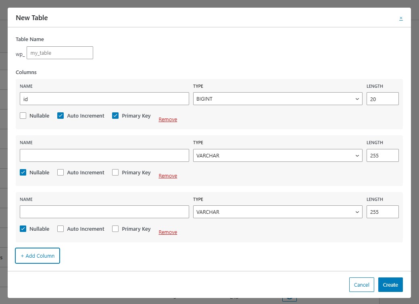Screen dimensions: 419x304
Task: Uncheck Primary Key for id column
Action: (x=115, y=116)
